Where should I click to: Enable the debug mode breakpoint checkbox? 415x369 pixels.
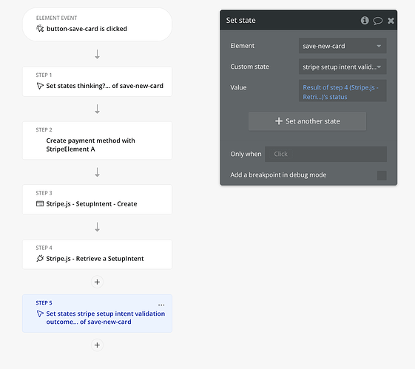click(382, 175)
